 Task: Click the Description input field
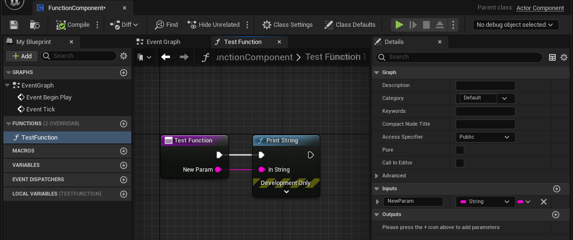point(485,86)
